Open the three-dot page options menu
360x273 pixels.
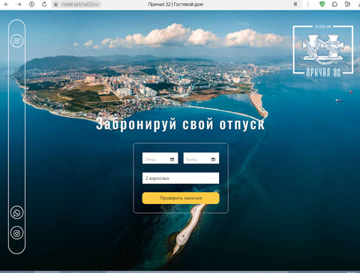(308, 4)
